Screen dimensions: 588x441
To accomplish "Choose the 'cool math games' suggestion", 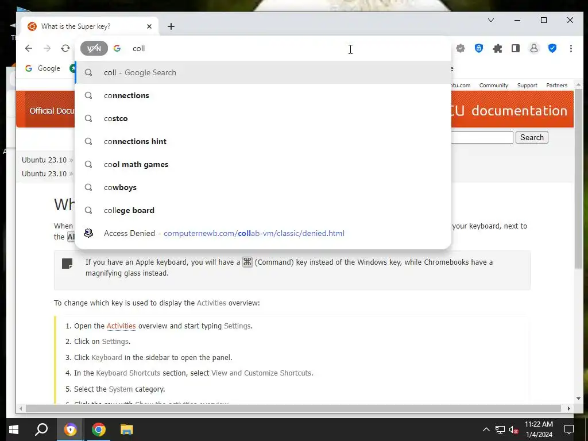I will tap(263, 164).
